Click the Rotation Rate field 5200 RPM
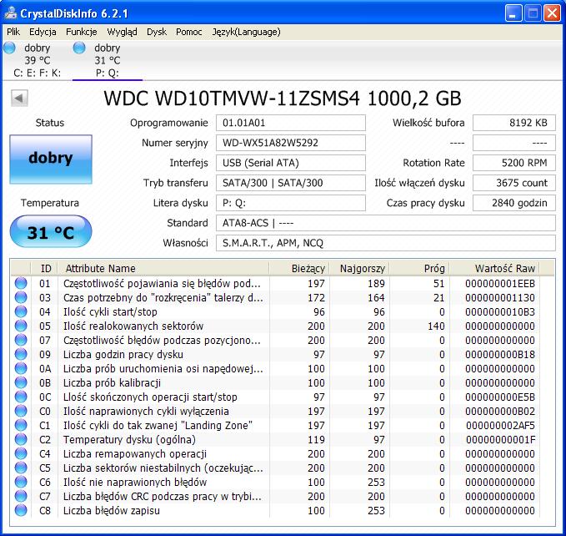 pyautogui.click(x=514, y=163)
